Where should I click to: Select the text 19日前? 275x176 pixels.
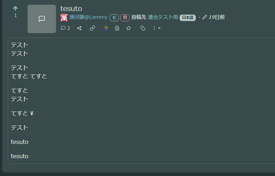click(216, 17)
